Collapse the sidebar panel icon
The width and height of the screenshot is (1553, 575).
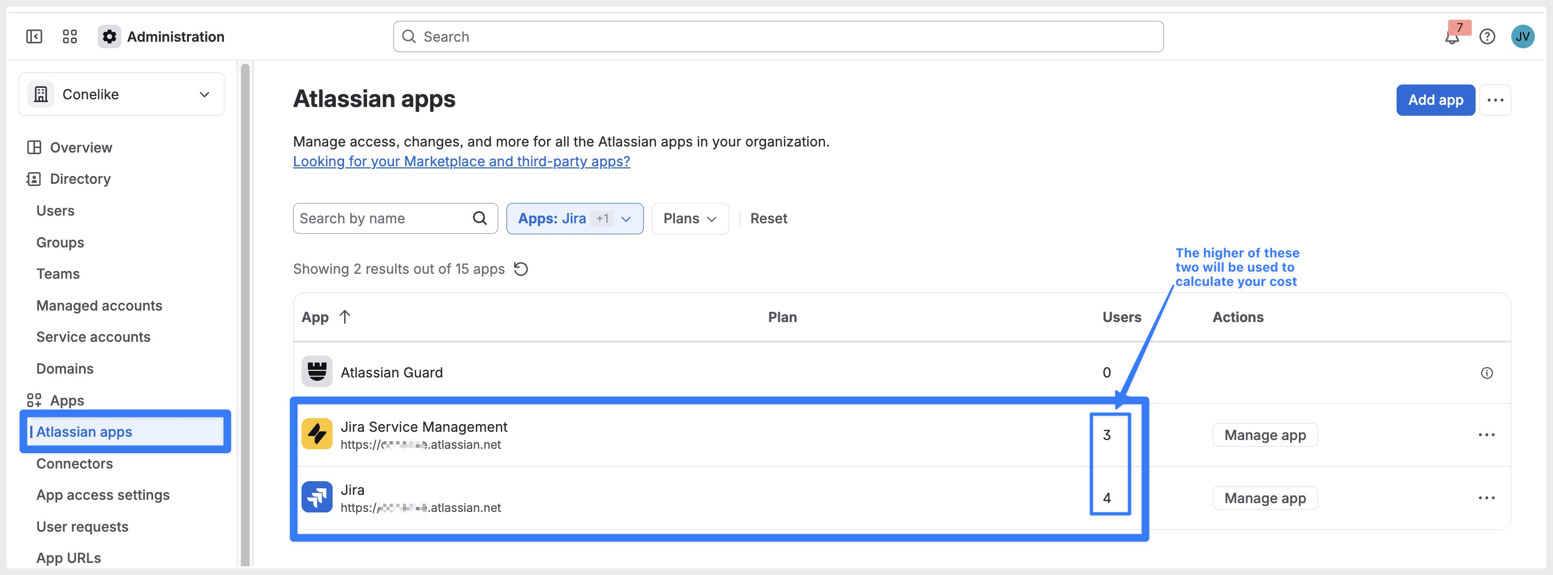pos(35,37)
